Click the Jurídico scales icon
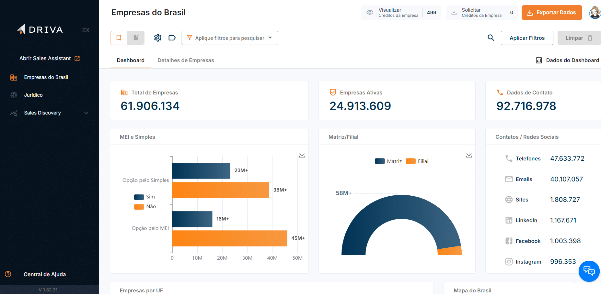 14,95
